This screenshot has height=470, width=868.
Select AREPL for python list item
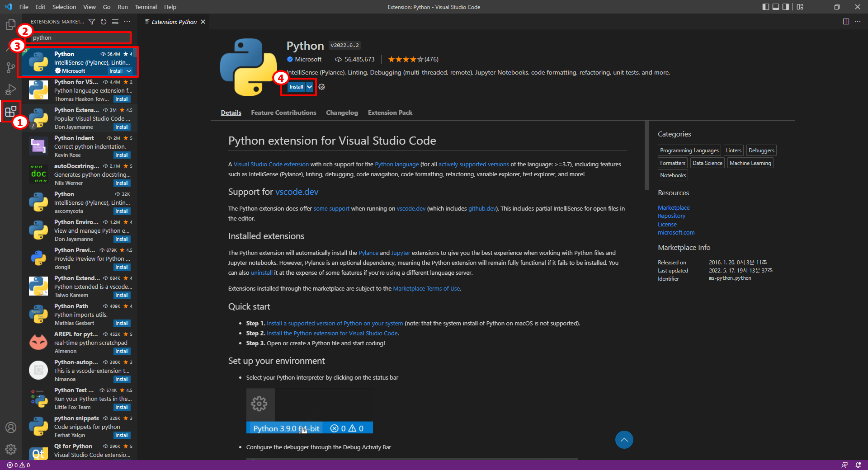[80, 343]
